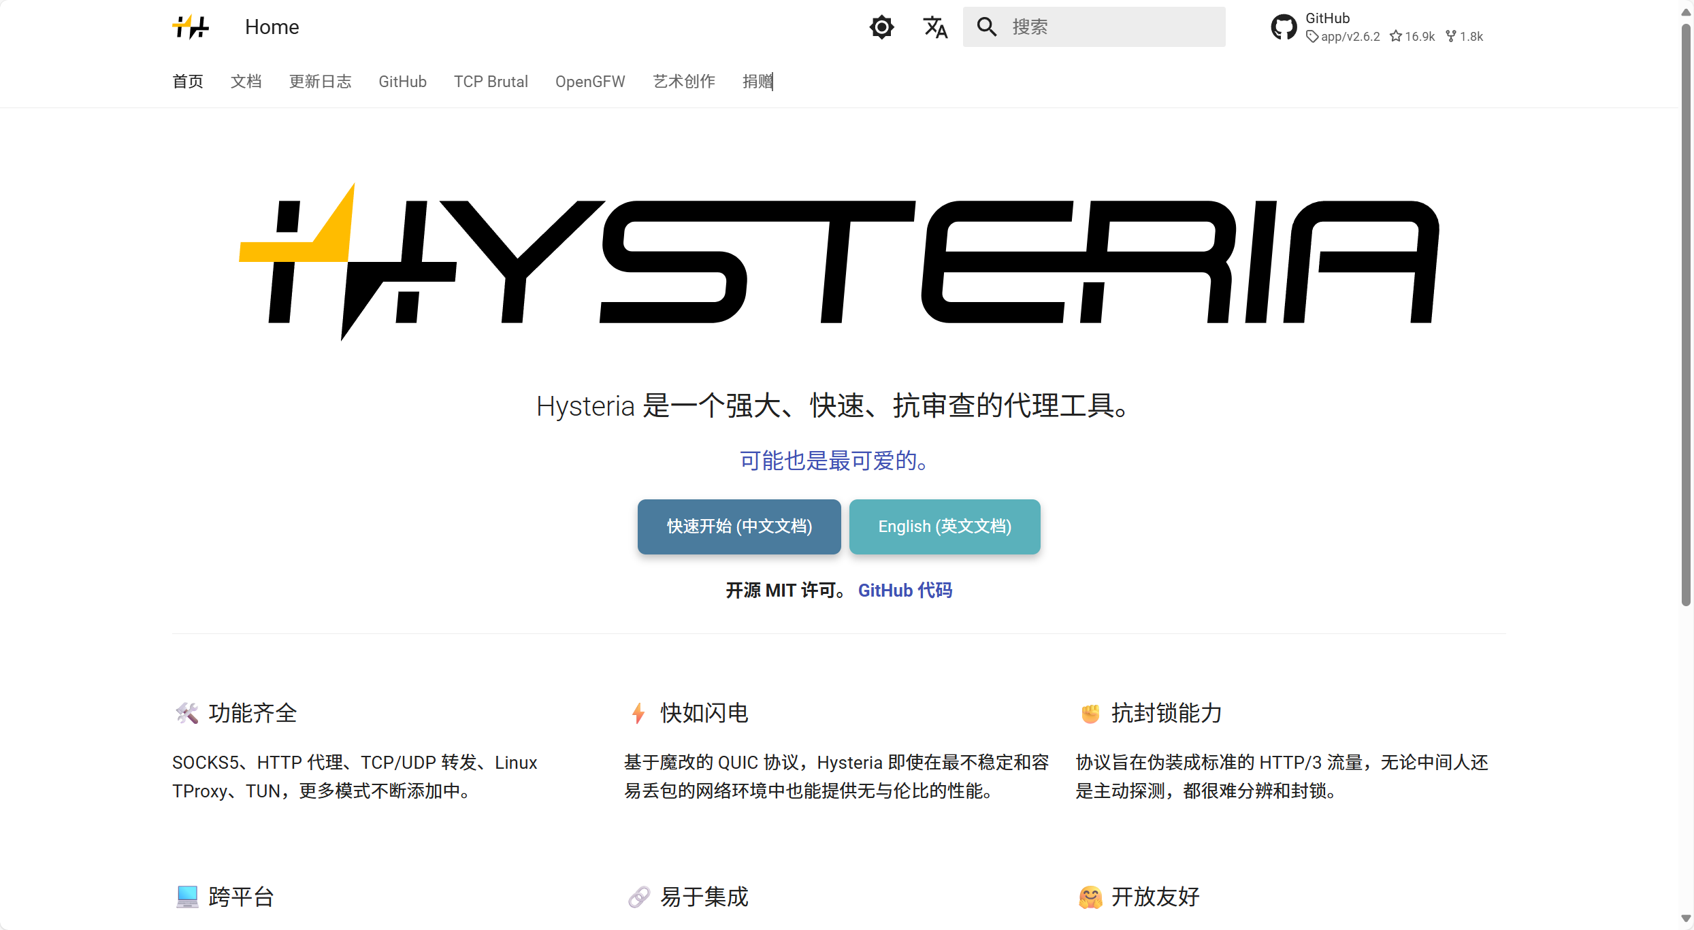Click the English (英文文档) button
1694x930 pixels.
(945, 527)
